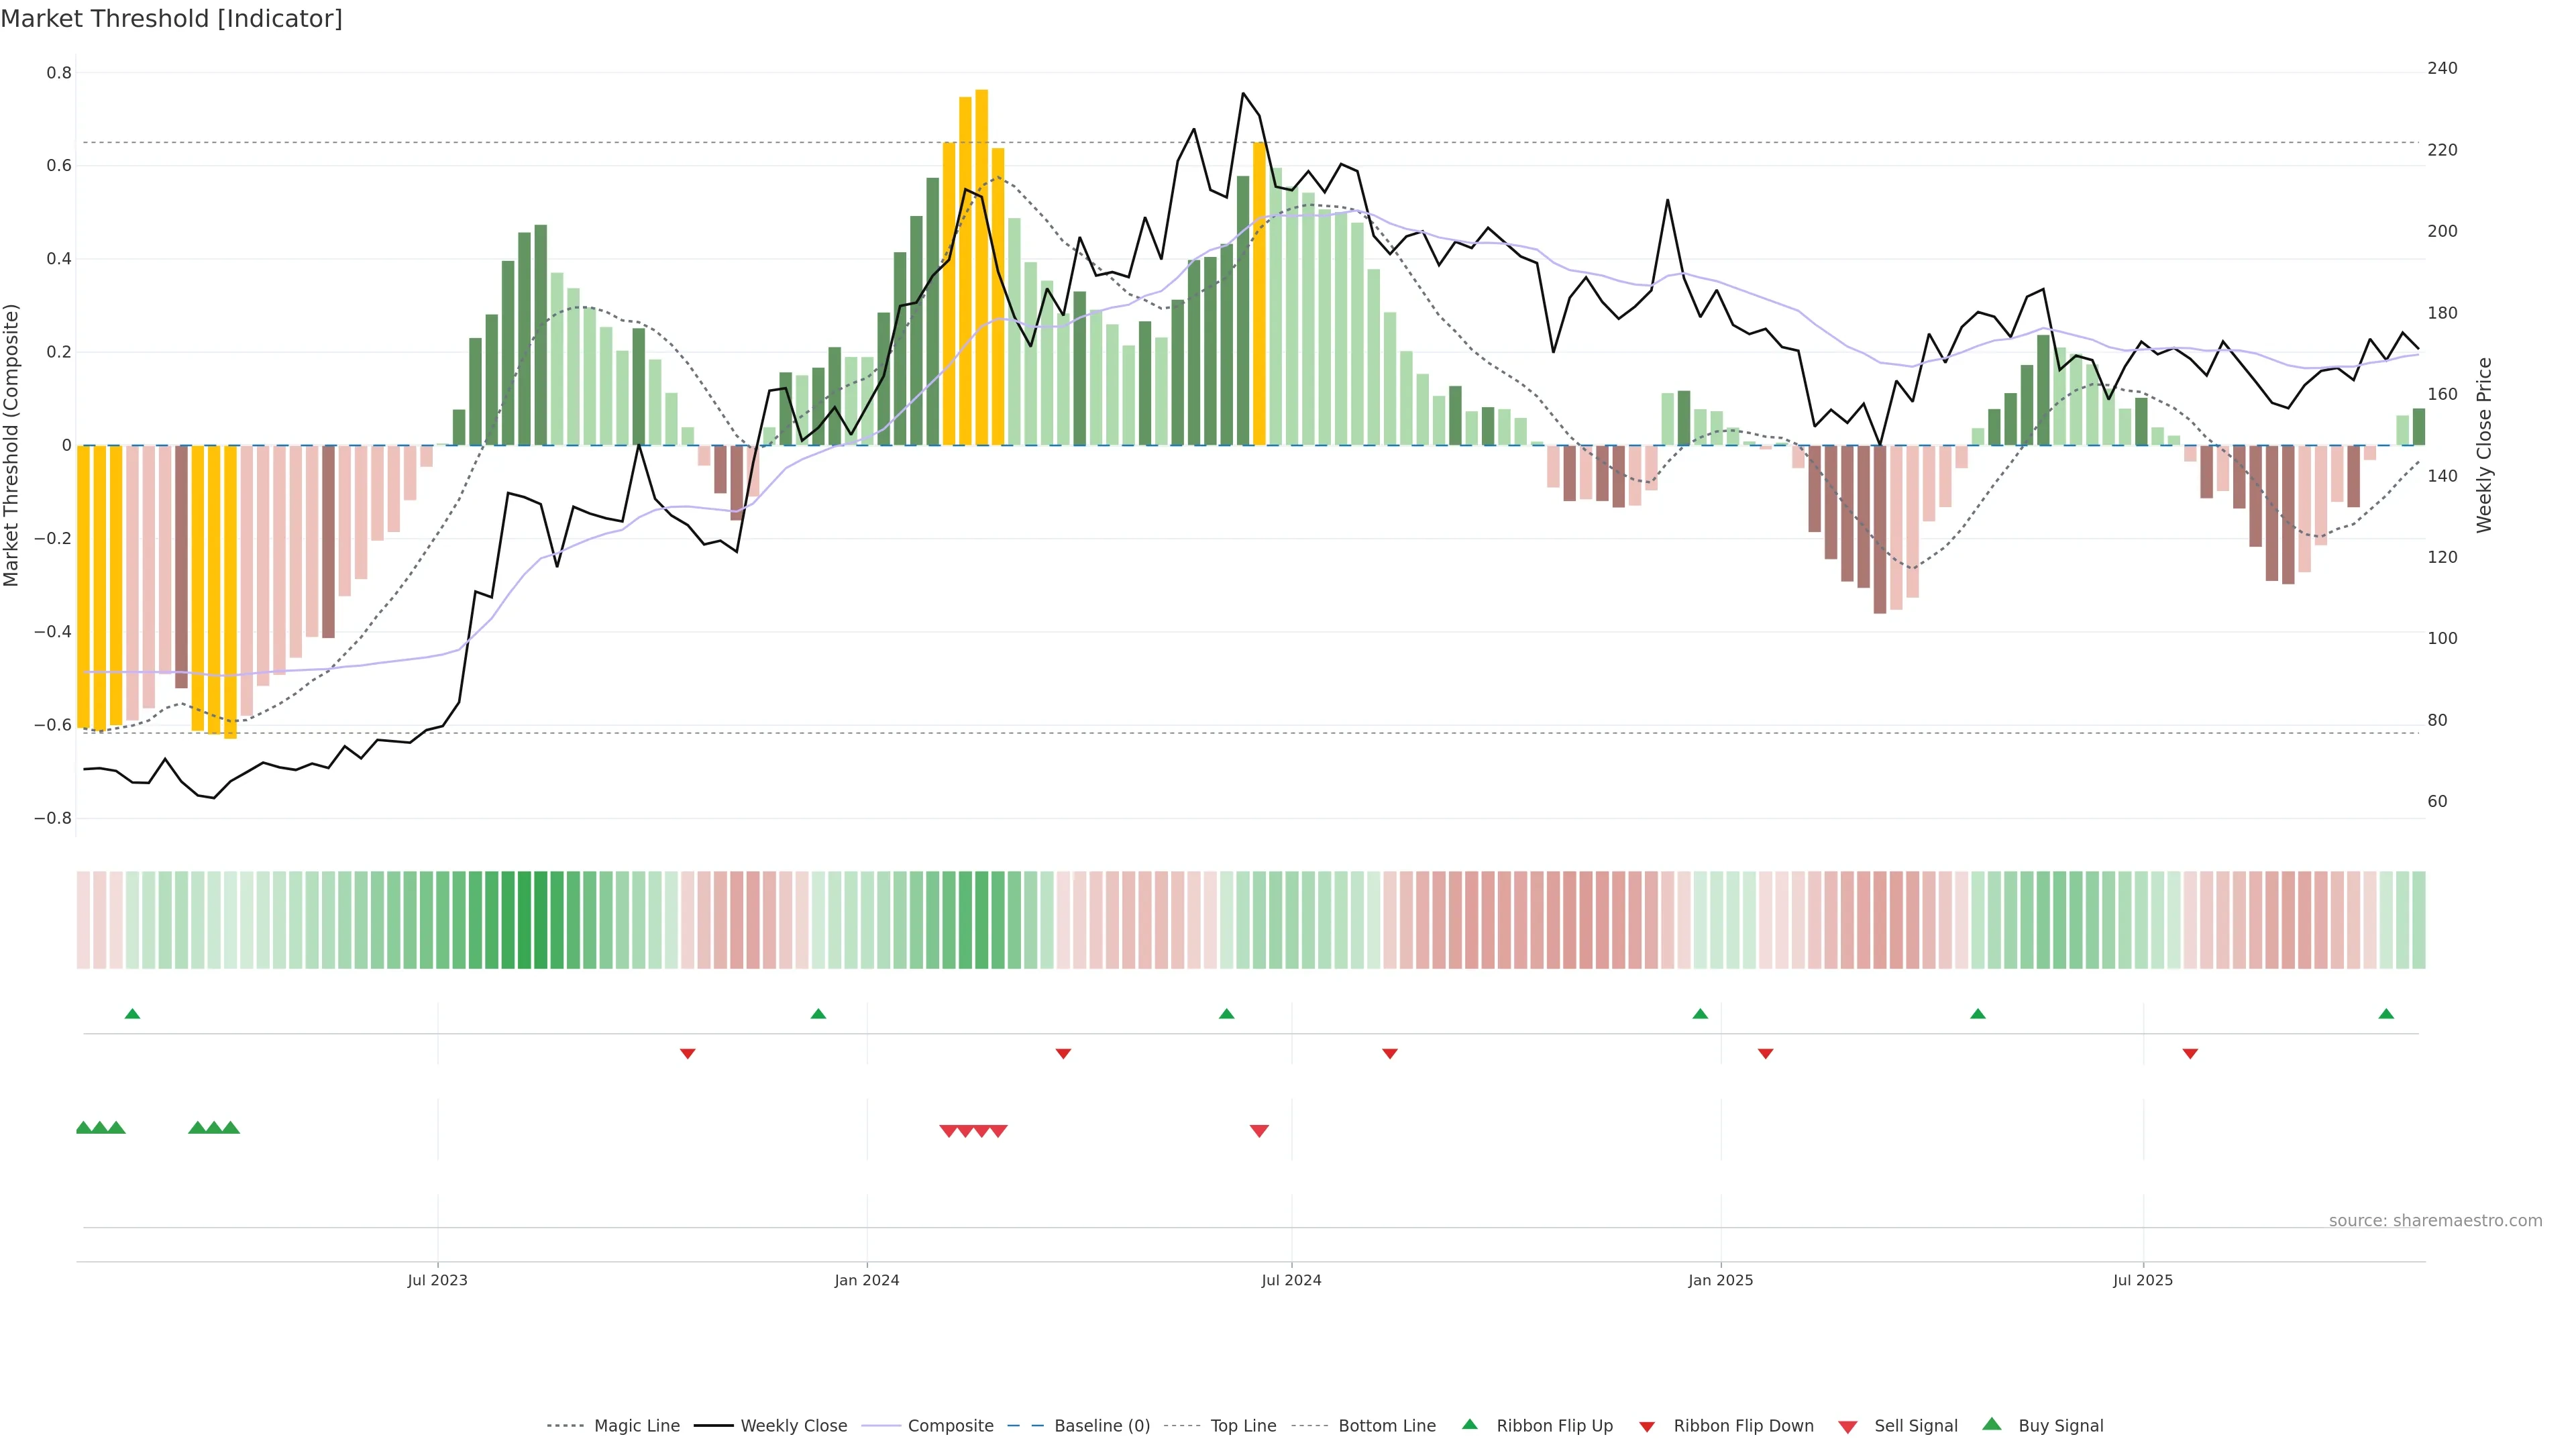
Task: Hide the Top Line series via legend
Action: (x=1243, y=1426)
